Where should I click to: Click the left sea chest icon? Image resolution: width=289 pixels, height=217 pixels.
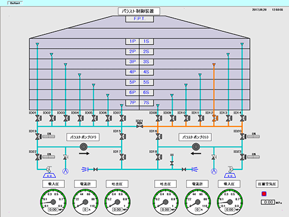click(x=49, y=175)
